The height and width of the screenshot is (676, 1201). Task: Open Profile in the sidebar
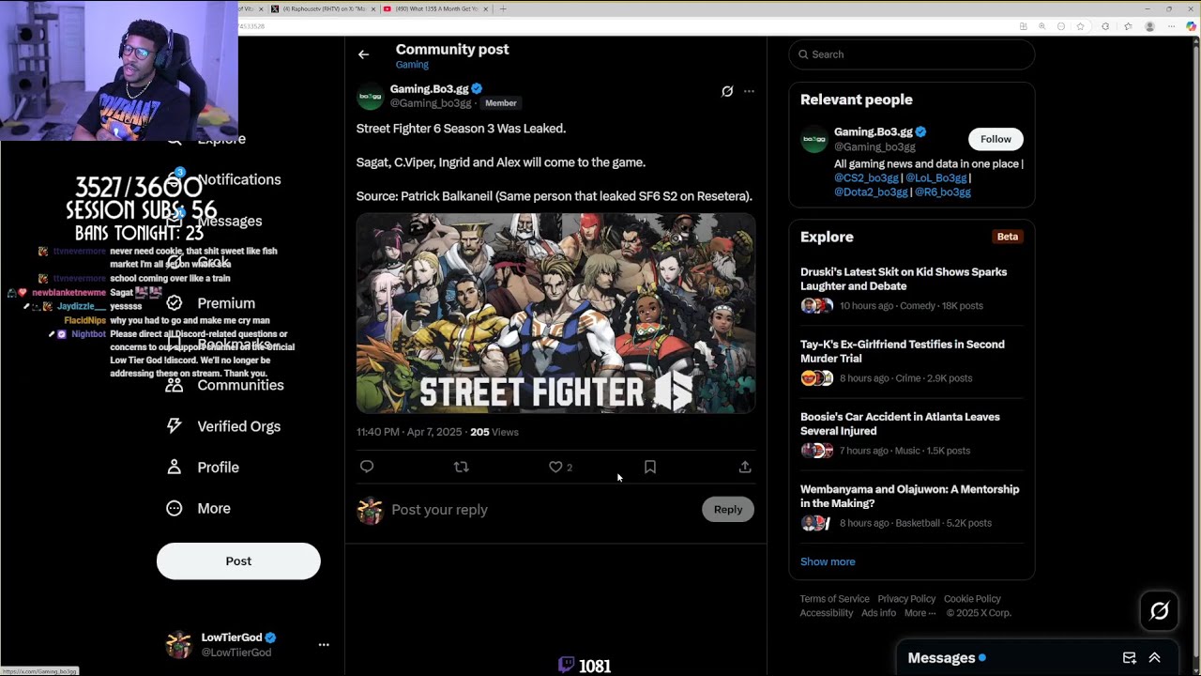pos(218,468)
